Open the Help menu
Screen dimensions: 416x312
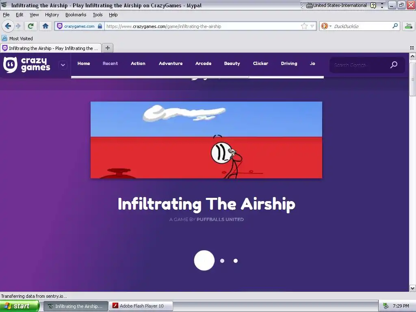pyautogui.click(x=113, y=15)
